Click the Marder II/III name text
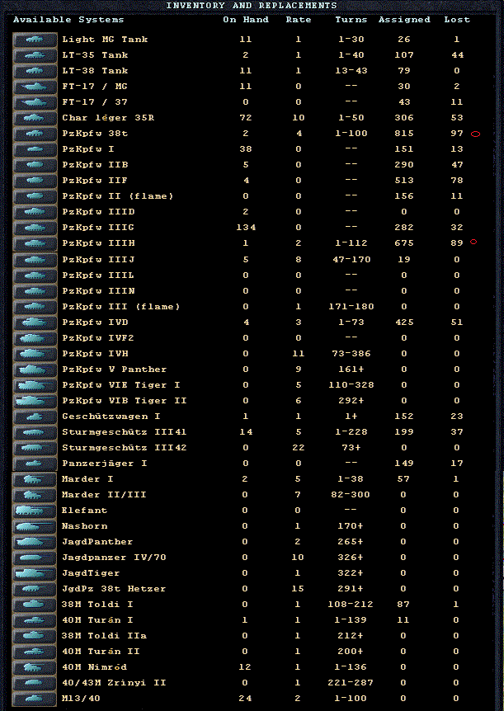The width and height of the screenshot is (504, 711). tap(104, 495)
